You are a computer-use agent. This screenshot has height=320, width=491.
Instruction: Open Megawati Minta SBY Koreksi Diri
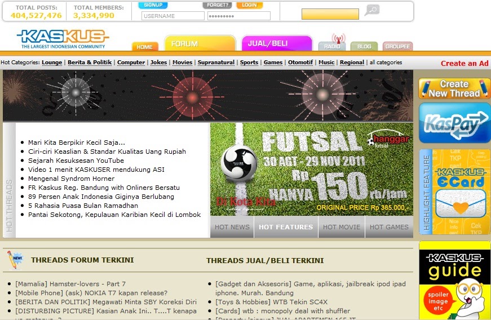pos(106,302)
